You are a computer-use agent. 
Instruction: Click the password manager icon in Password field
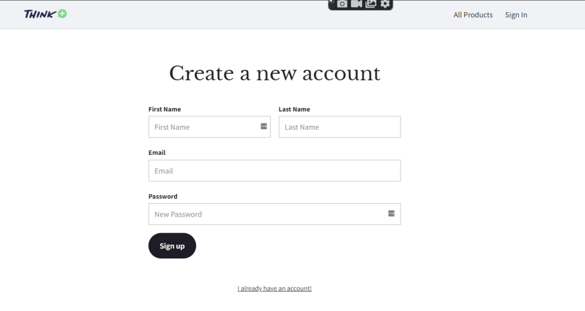(x=392, y=214)
